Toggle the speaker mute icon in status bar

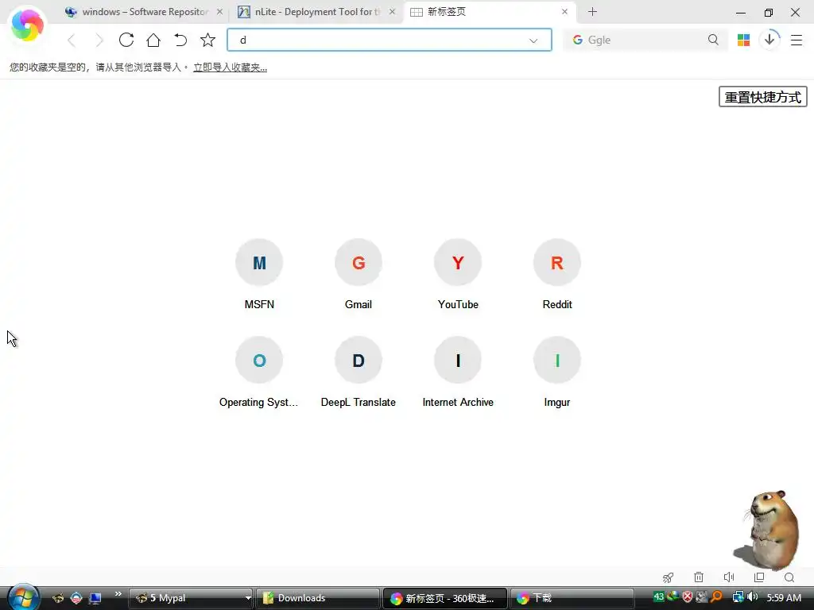729,577
